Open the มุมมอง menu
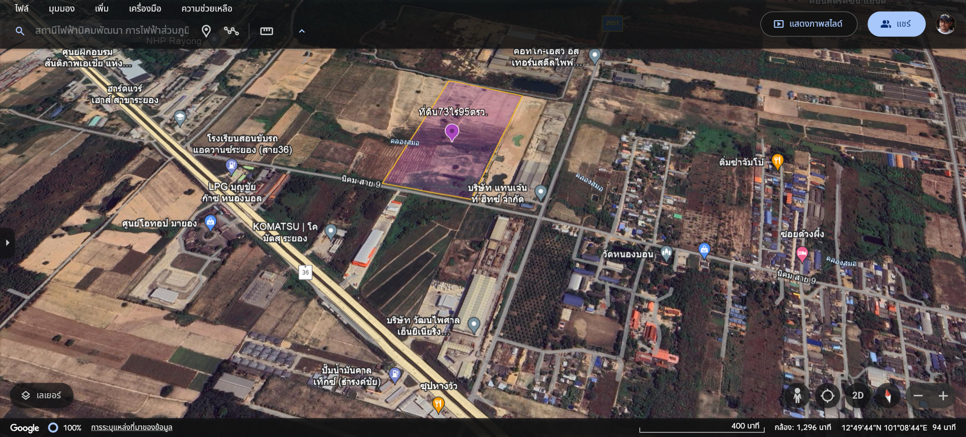The width and height of the screenshot is (966, 437). pos(62,9)
